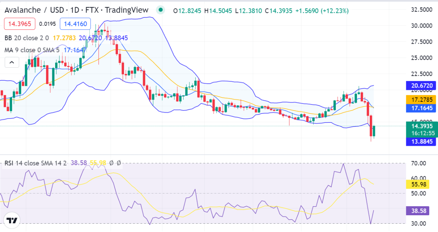Viewport: 438px width, 232px height.
Task: Click the blue buy price 14.4160 button
Action: click(x=75, y=24)
